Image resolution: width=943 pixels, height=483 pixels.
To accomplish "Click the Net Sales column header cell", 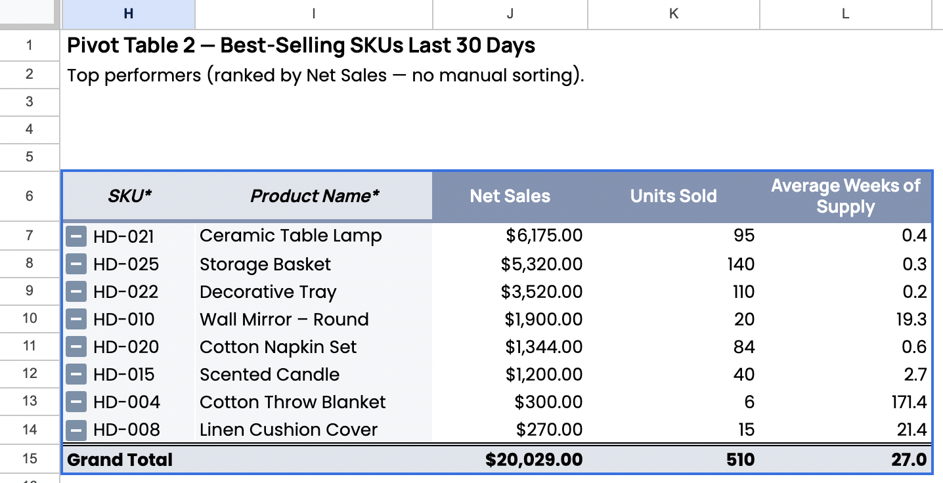I will (510, 196).
